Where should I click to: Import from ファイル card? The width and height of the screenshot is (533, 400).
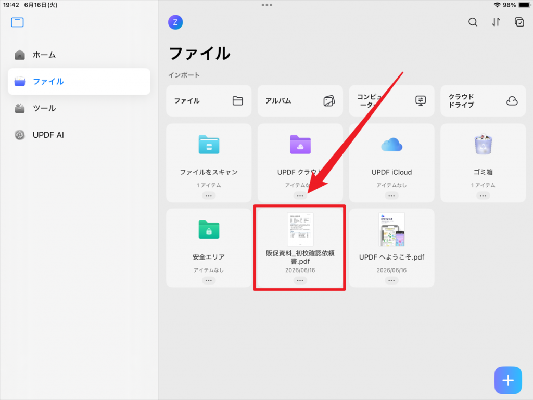[209, 101]
